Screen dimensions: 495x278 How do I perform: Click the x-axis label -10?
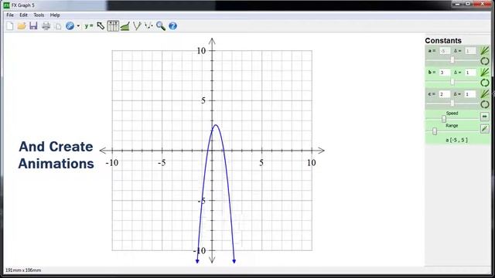pyautogui.click(x=111, y=163)
